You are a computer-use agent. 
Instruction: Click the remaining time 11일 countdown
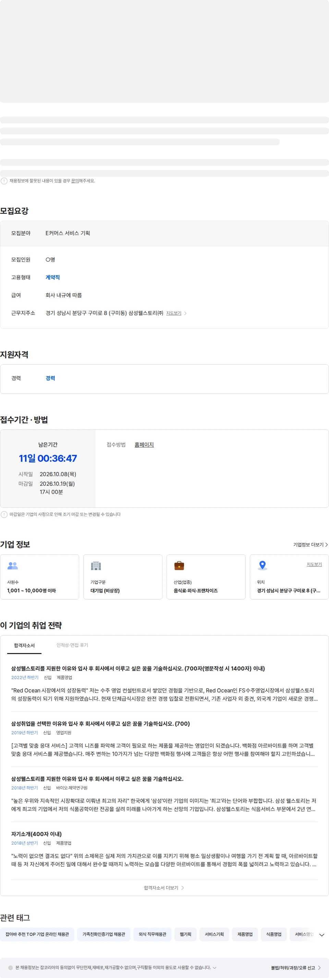pyautogui.click(x=48, y=458)
